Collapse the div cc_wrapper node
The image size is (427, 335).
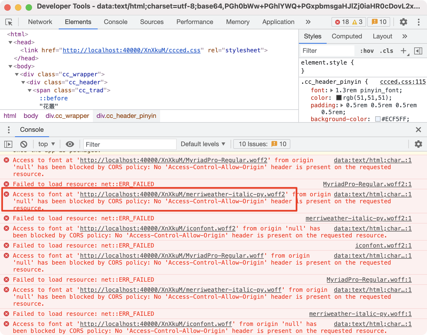[x=17, y=74]
